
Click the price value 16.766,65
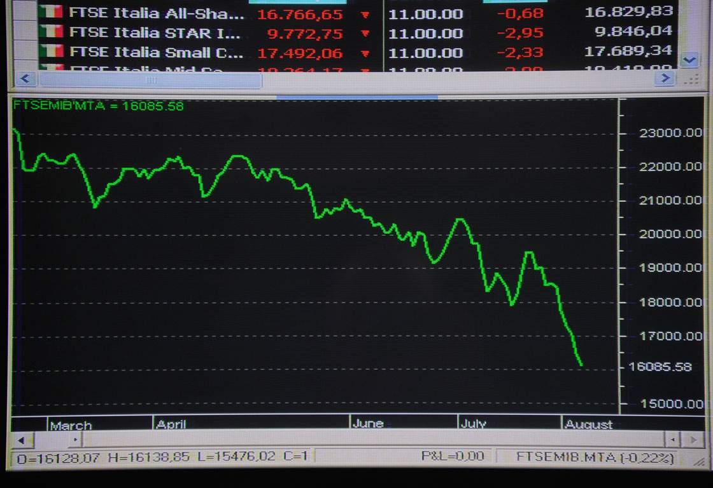point(300,15)
